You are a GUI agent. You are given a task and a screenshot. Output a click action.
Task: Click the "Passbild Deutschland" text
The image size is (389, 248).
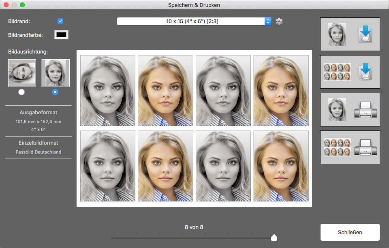[38, 152]
